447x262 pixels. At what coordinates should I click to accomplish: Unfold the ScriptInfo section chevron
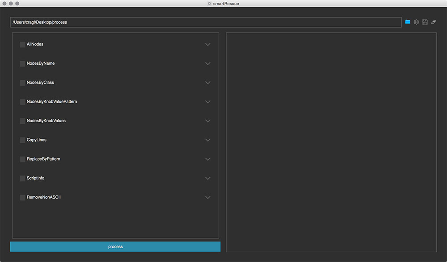[207, 179]
